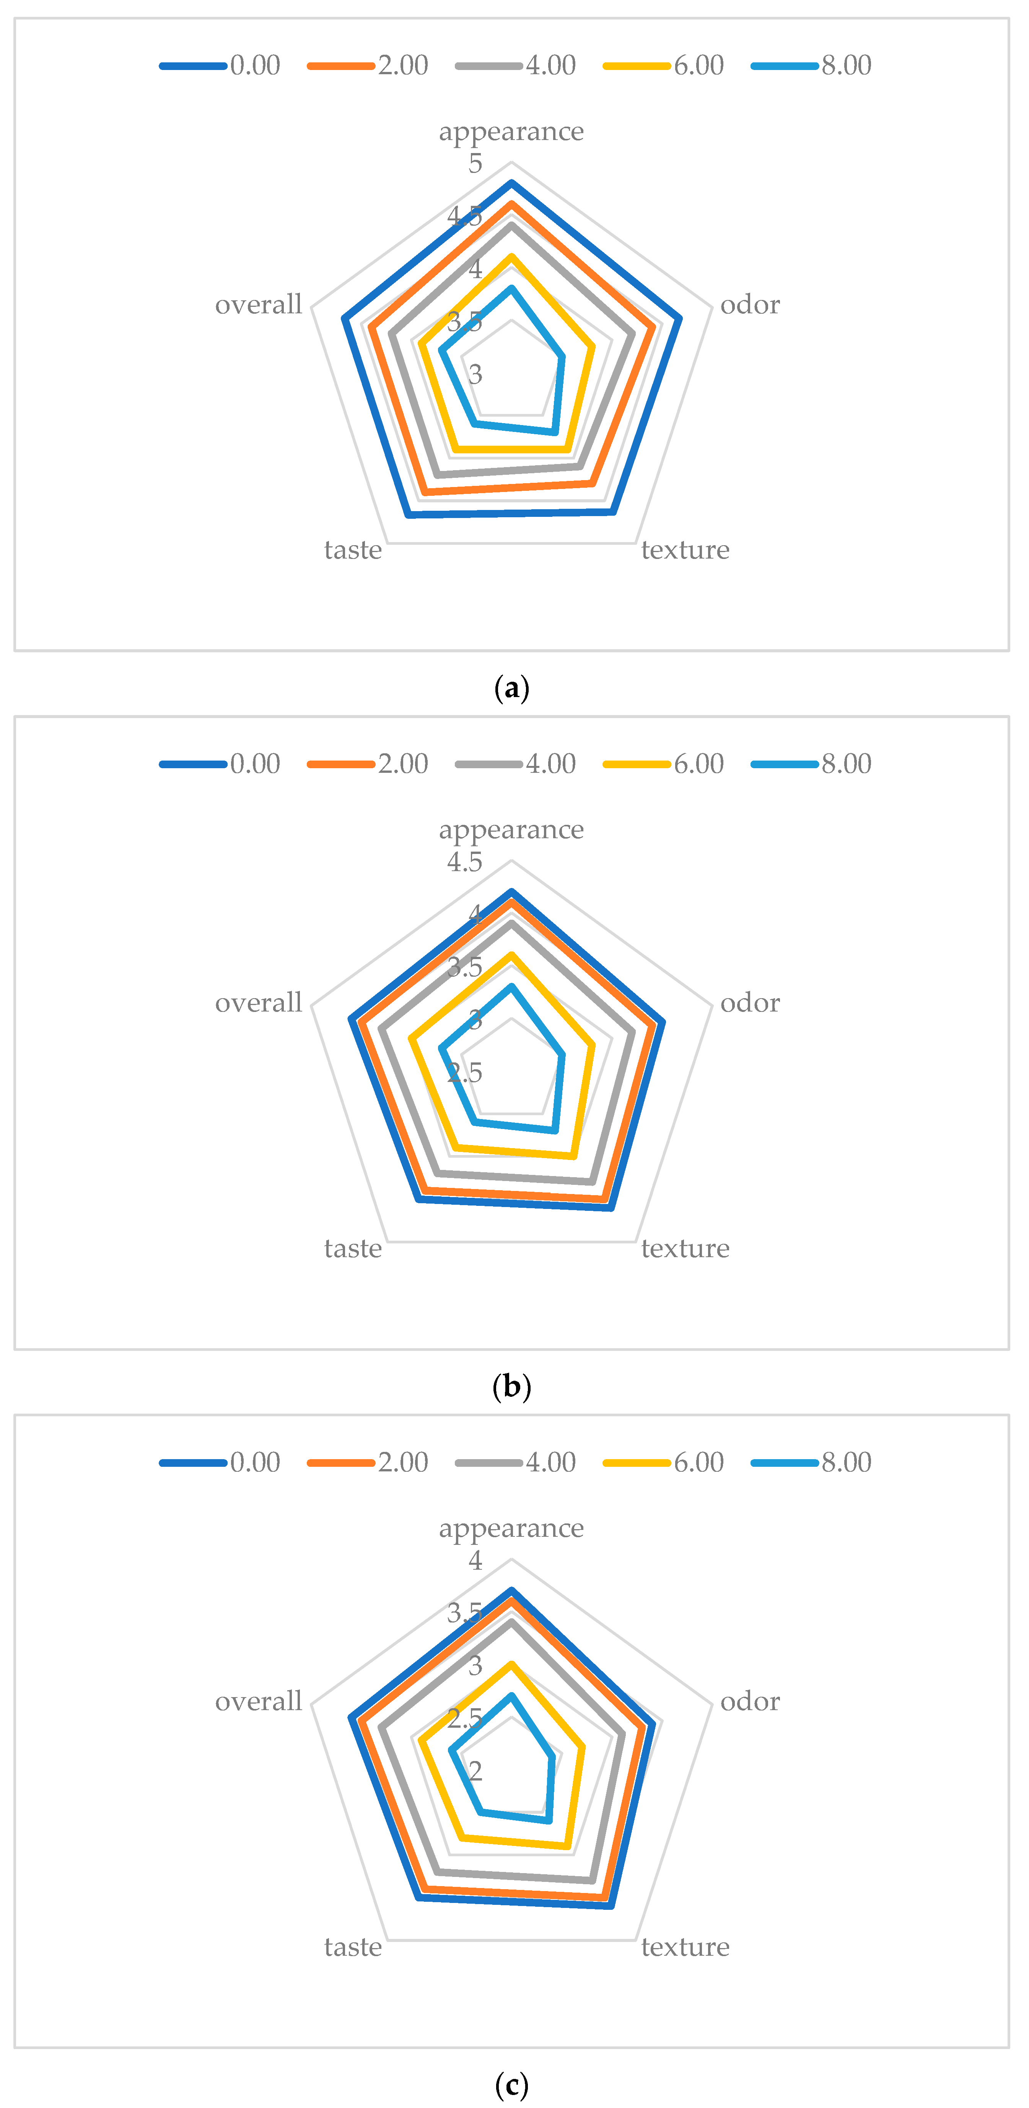Screen dimensions: 1029x2108
Task: Click the gray 4.00 legend line in chart (c)
Action: point(489,1462)
